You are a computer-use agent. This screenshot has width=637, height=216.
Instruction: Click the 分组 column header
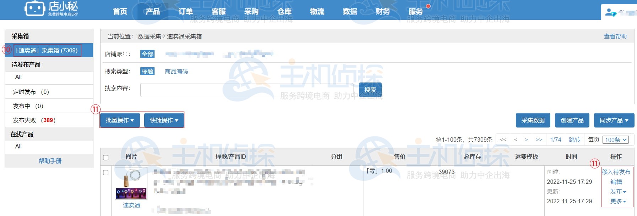coord(336,157)
